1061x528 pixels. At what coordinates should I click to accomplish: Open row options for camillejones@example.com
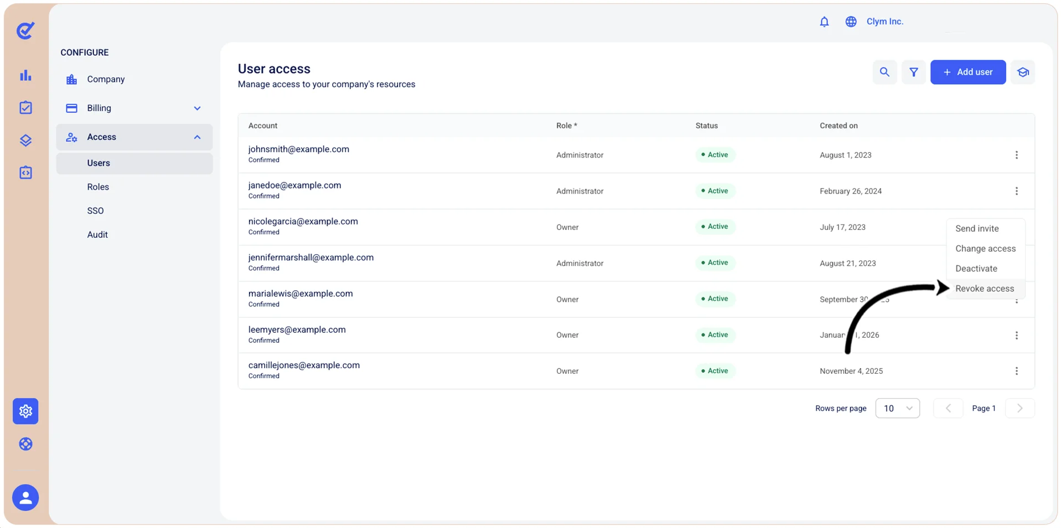point(1016,371)
